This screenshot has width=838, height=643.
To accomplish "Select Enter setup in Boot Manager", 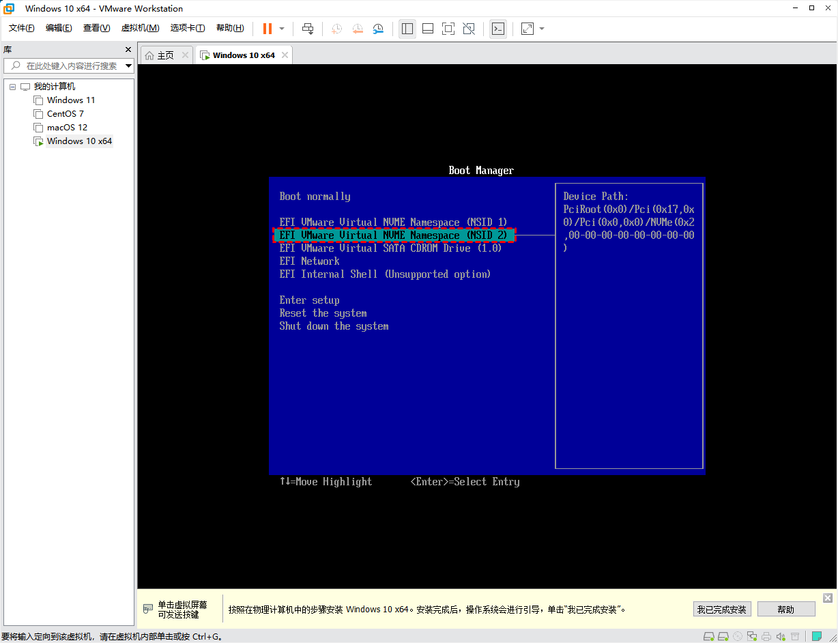I will tap(309, 300).
